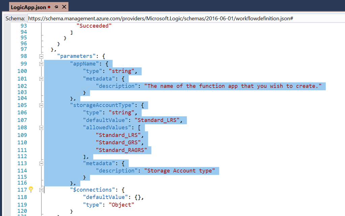Image resolution: width=345 pixels, height=216 pixels.
Task: Place the cursor on the "Standard_GRS" value
Action: pos(118,143)
